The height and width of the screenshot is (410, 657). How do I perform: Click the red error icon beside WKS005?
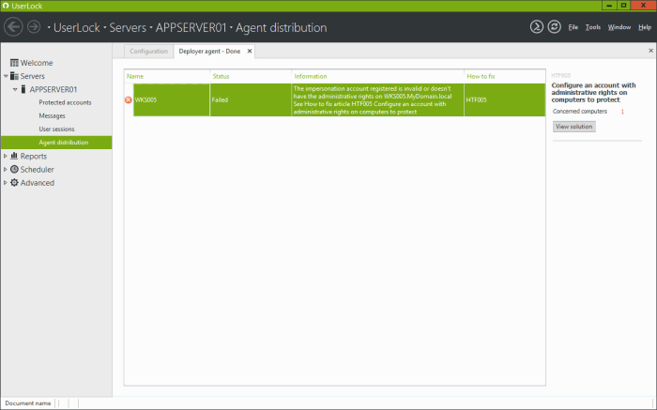coord(129,99)
